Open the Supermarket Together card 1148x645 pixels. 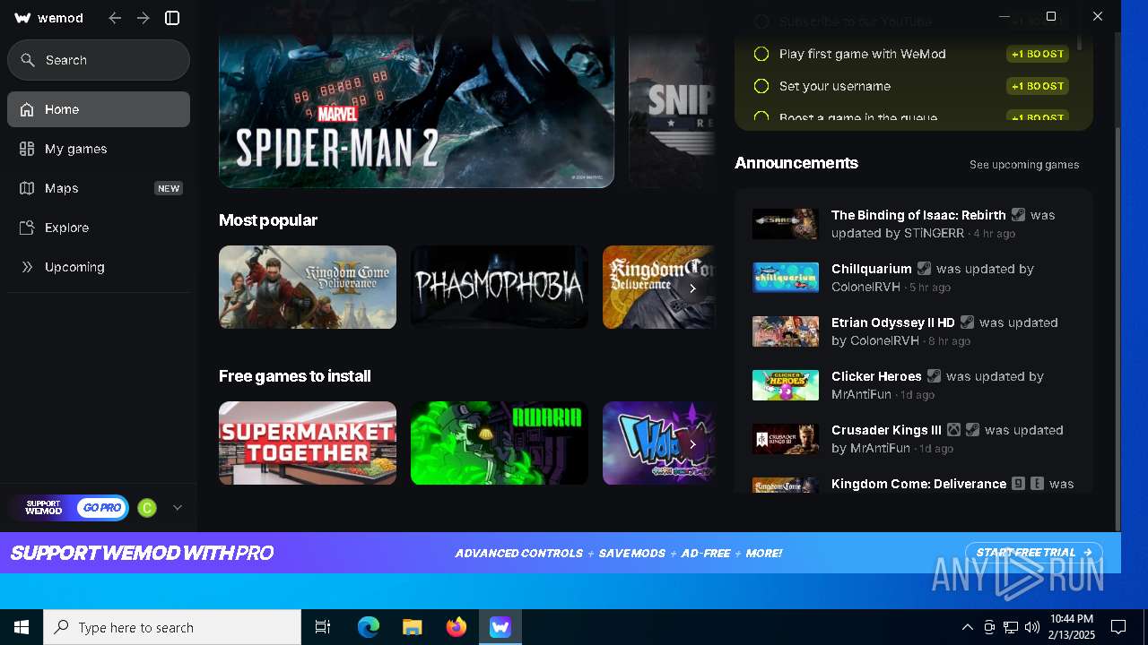point(308,443)
